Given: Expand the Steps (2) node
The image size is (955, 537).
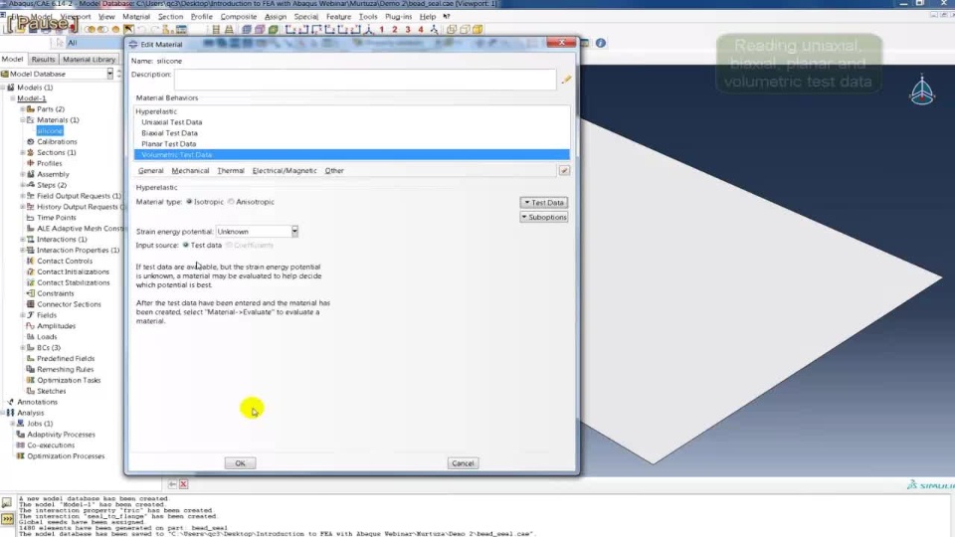Looking at the screenshot, I should point(23,185).
